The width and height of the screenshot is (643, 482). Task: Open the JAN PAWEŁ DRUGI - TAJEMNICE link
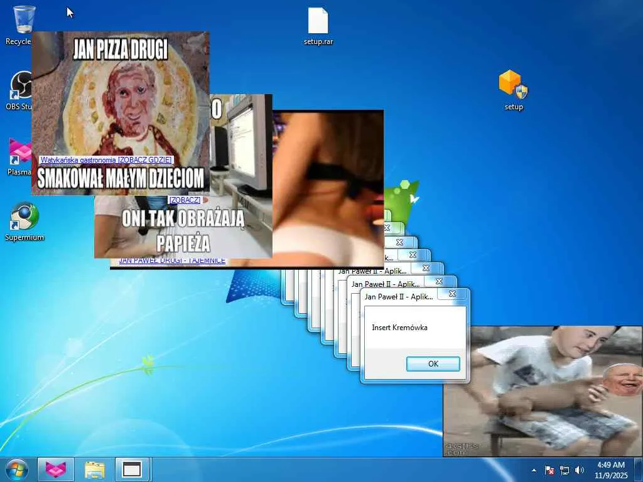click(x=172, y=260)
